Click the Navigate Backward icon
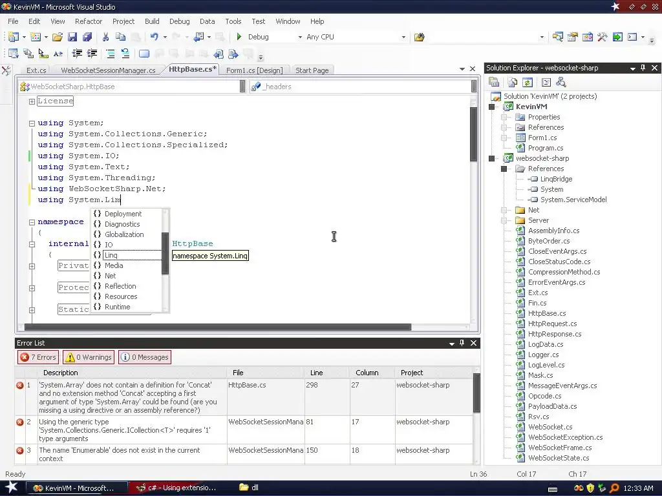 (198, 37)
